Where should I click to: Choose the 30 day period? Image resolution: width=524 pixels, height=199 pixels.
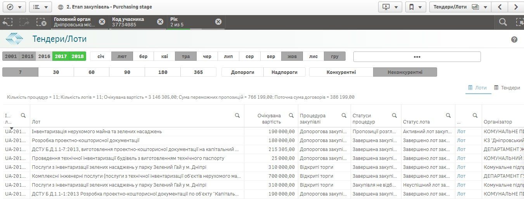tap(56, 72)
